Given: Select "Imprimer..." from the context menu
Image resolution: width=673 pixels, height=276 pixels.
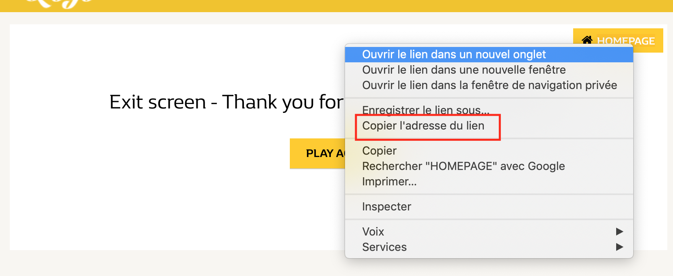Looking at the screenshot, I should [489, 181].
